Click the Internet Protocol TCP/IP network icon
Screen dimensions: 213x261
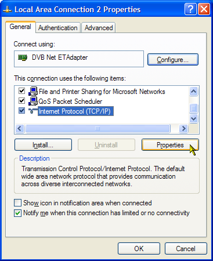pos(33,111)
